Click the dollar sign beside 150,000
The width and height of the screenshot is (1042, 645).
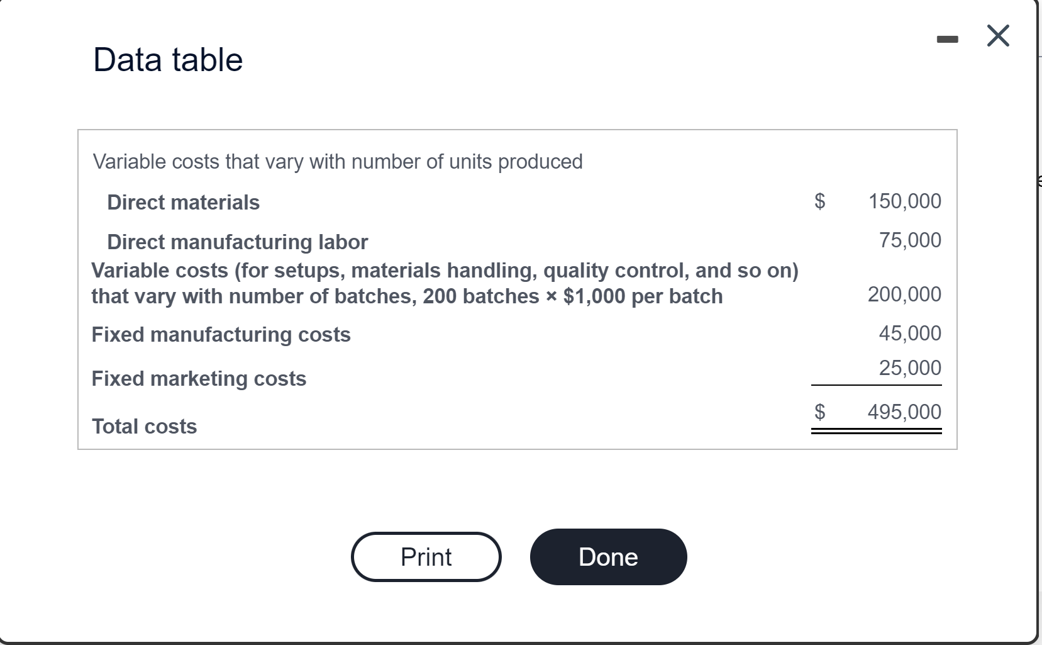pyautogui.click(x=819, y=201)
